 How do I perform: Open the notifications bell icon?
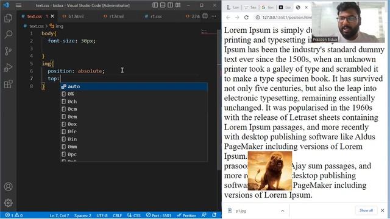[x=214, y=215]
